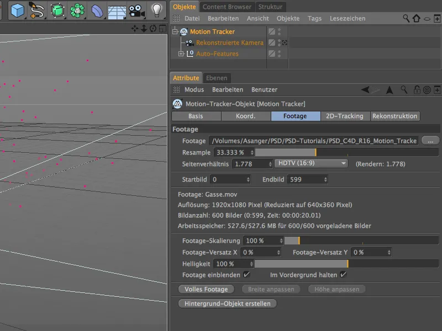Open the blue Deformer bend icon
Screen dimensions: 442x331
pos(97,11)
